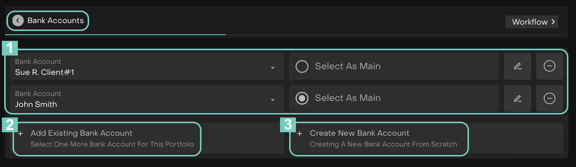Click the 'Select As Main' text in Sue R. row
This screenshot has width=576, height=167.
pos(348,66)
